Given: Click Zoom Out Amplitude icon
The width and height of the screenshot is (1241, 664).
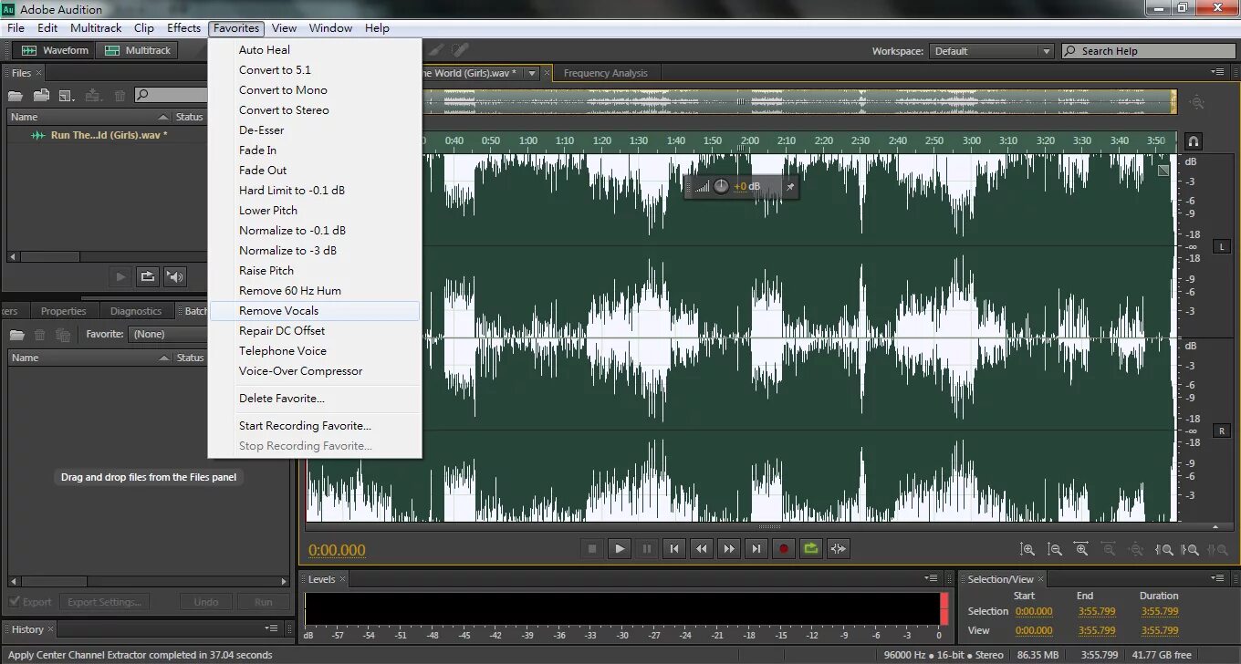Looking at the screenshot, I should 1055,550.
